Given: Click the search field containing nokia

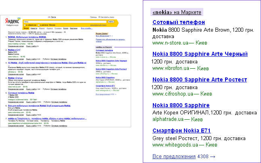Looking at the screenshot, I should pos(65,22).
